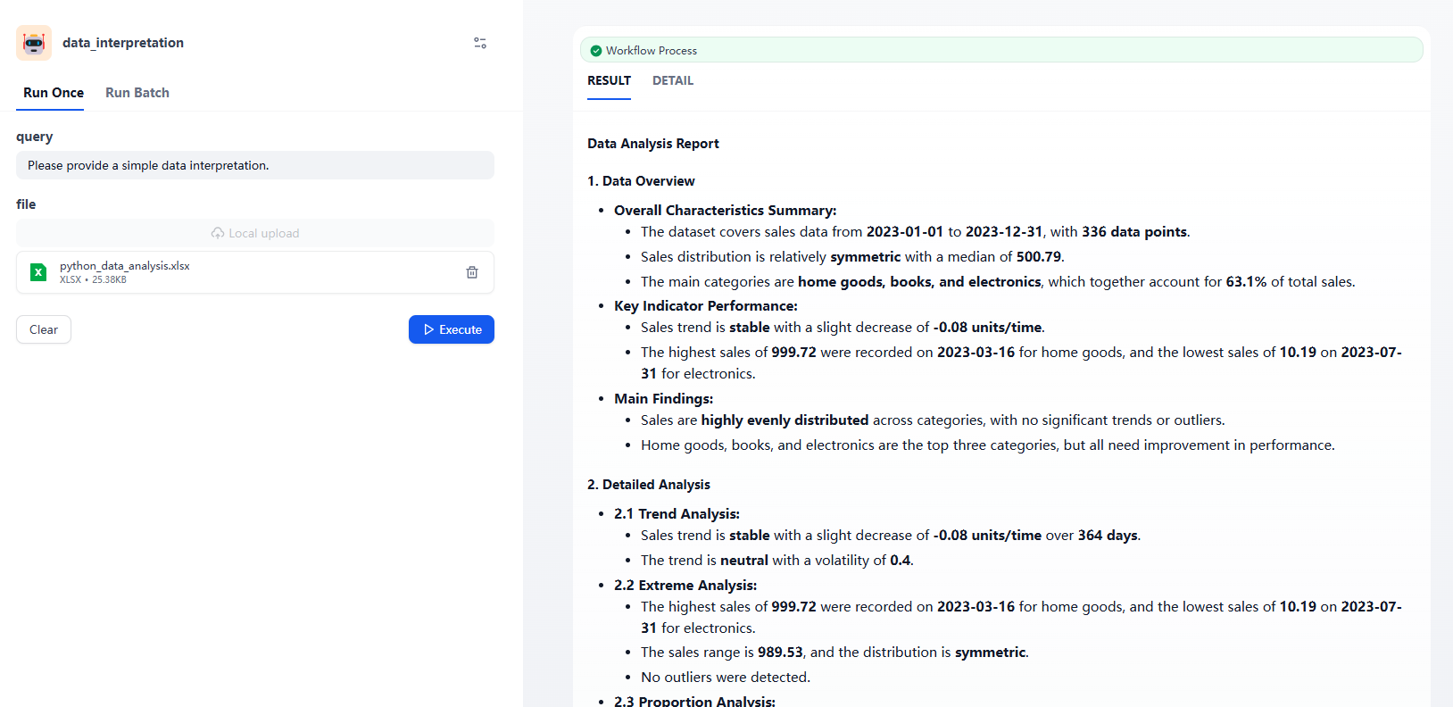Click the Data Analysis Report heading

pos(652,144)
